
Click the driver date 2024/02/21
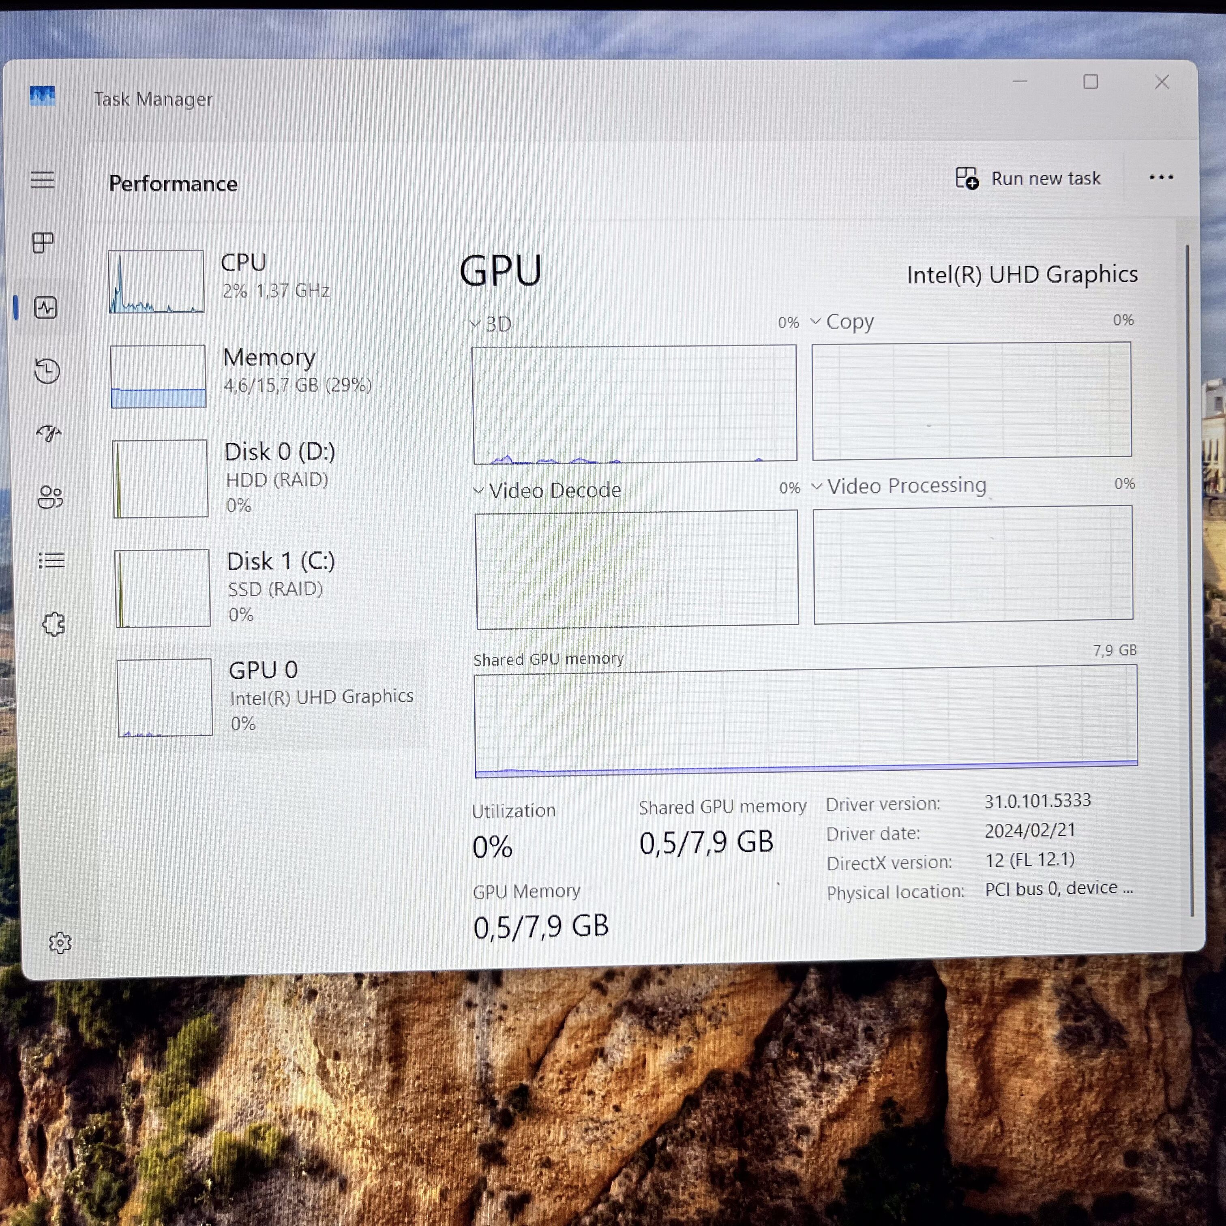click(x=1030, y=831)
